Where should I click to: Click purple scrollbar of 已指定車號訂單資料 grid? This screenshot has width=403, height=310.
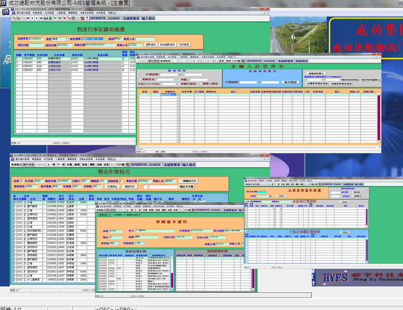367,250
